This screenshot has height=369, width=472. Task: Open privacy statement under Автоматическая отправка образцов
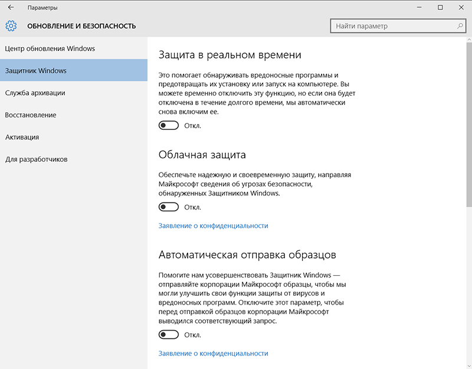(213, 353)
